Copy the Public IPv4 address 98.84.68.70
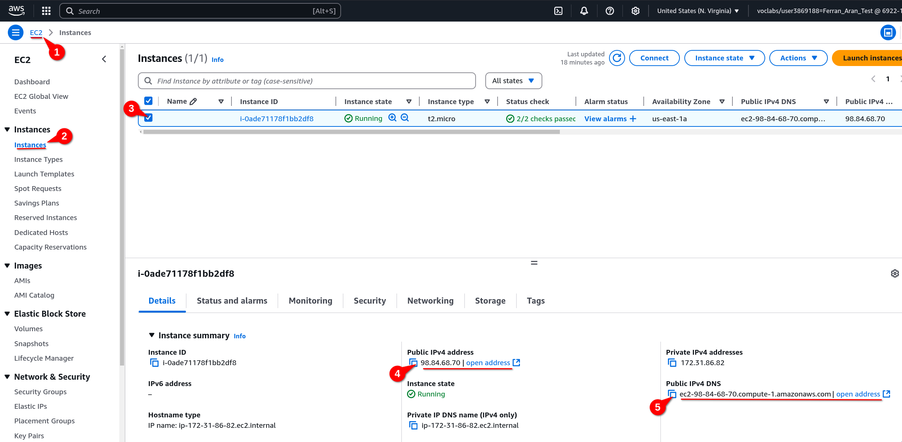The image size is (902, 442). tap(413, 362)
